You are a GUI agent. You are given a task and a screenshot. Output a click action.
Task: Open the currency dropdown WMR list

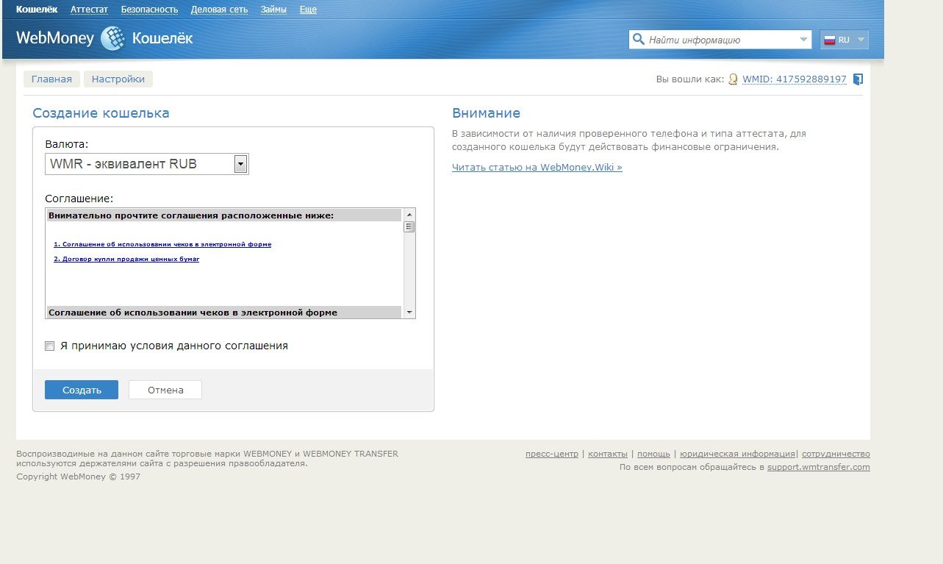pyautogui.click(x=240, y=164)
